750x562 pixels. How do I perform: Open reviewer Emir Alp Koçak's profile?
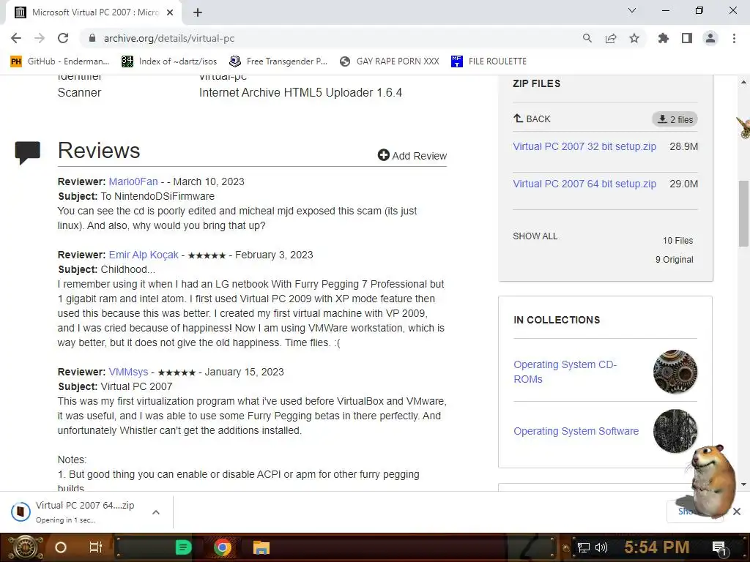coord(144,255)
